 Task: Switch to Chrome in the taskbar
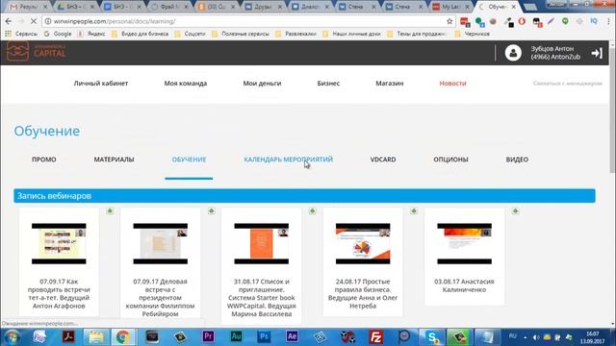pyautogui.click(x=123, y=336)
